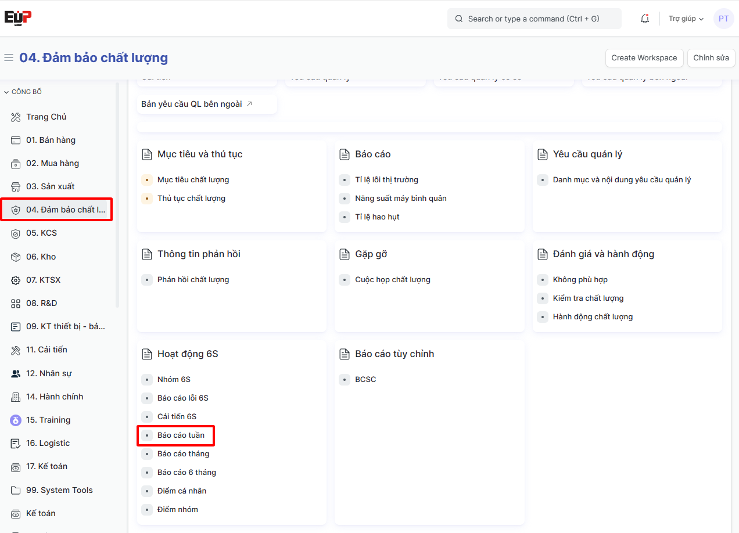739x533 pixels.
Task: Open 16. Logistic workspace
Action: 48,443
